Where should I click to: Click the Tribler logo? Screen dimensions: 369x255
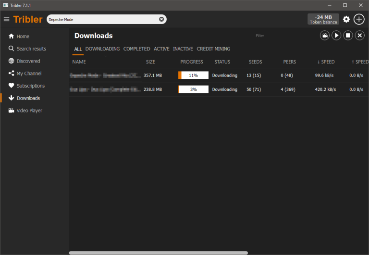pos(28,19)
